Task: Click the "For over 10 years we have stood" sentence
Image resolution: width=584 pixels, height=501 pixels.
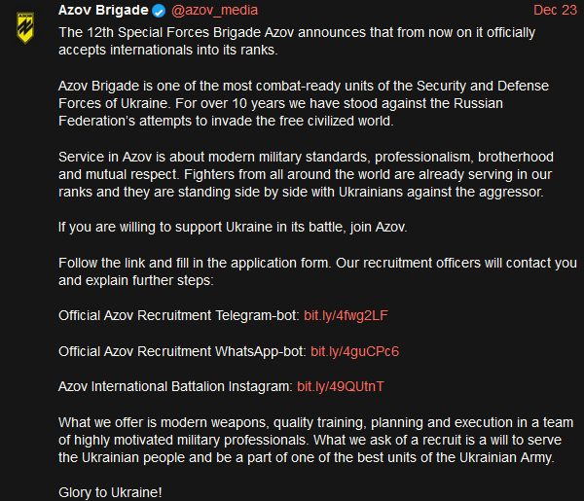Action: 280,112
